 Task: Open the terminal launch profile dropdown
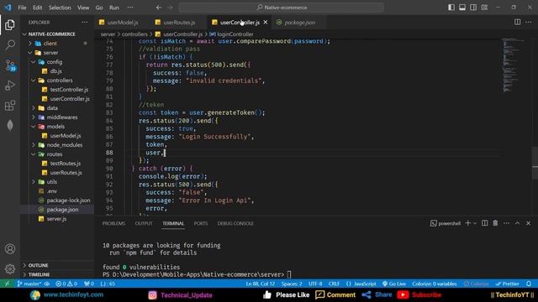click(x=475, y=223)
